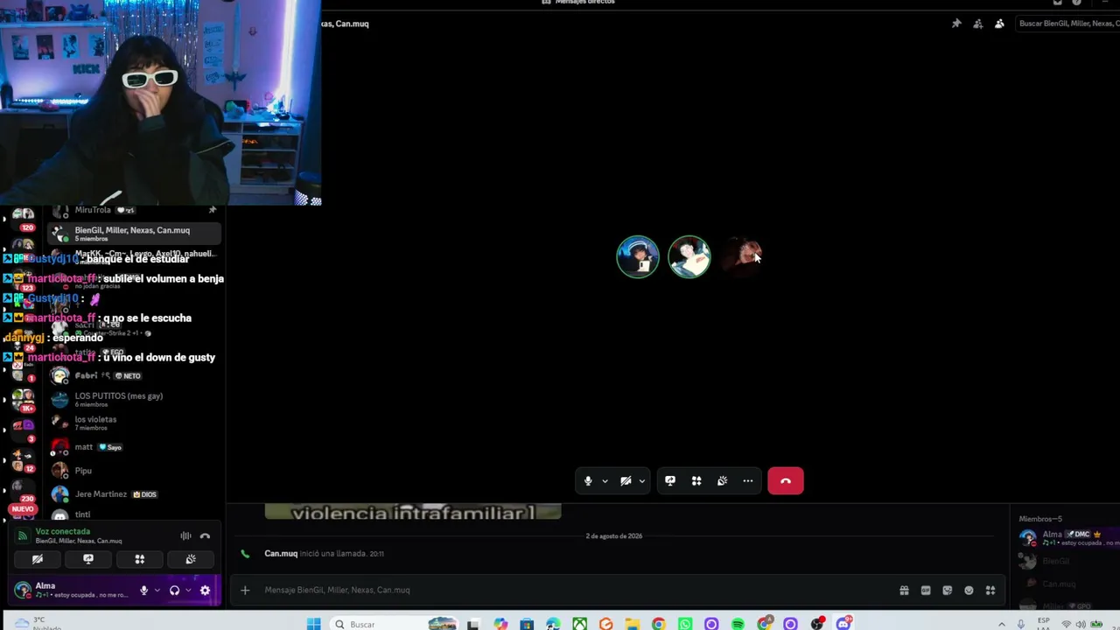Open output device options arrow in user panel
This screenshot has height=630, width=1120.
pos(187,591)
